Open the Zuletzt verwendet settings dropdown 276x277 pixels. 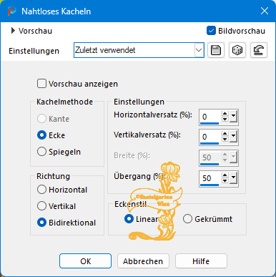click(x=199, y=50)
